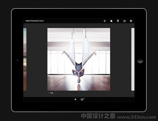The height and width of the screenshot is (121, 158).
Task: Open the Tedi project thumbnail
Action: (x=79, y=59)
